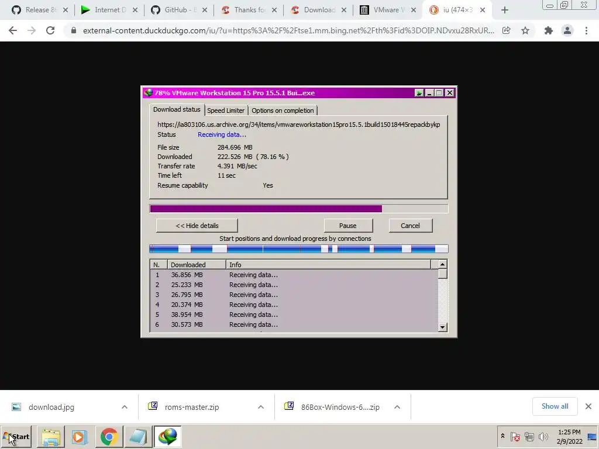The width and height of the screenshot is (599, 449).
Task: Open download.jpg from the downloads bar
Action: [x=51, y=407]
